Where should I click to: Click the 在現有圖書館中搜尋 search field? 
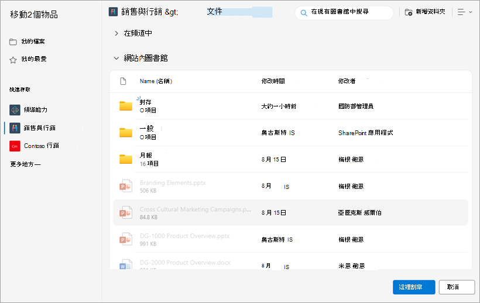pos(344,13)
